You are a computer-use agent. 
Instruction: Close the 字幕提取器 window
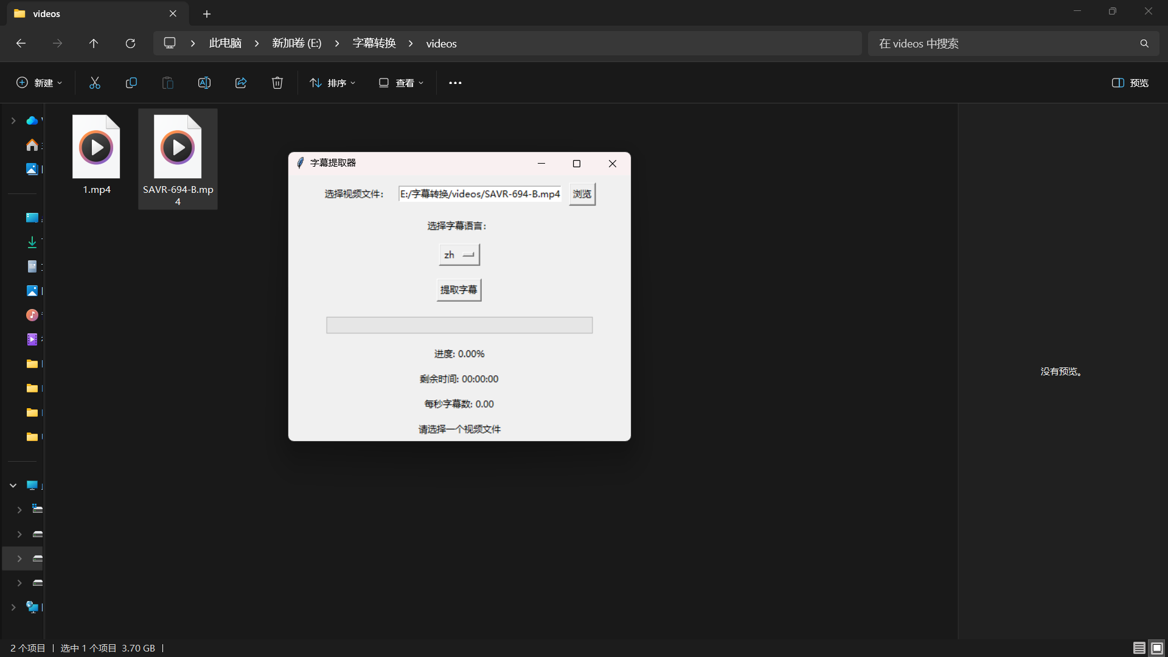pyautogui.click(x=613, y=163)
